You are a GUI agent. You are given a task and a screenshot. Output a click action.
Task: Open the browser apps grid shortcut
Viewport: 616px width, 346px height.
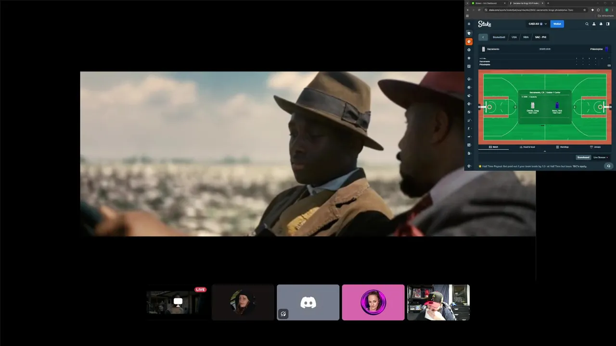pyautogui.click(x=467, y=16)
